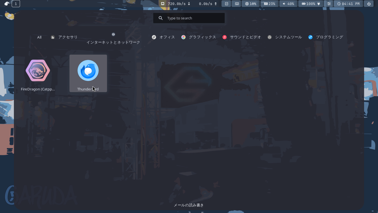Image resolution: width=378 pixels, height=213 pixels.
Task: Click the upload speed 0.0b/s indicator
Action: coord(208,4)
